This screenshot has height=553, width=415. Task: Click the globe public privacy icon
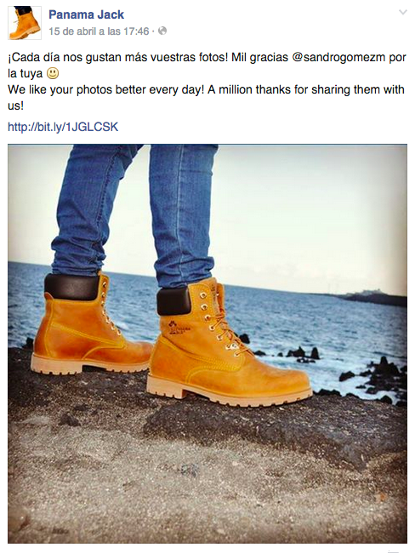(x=162, y=31)
